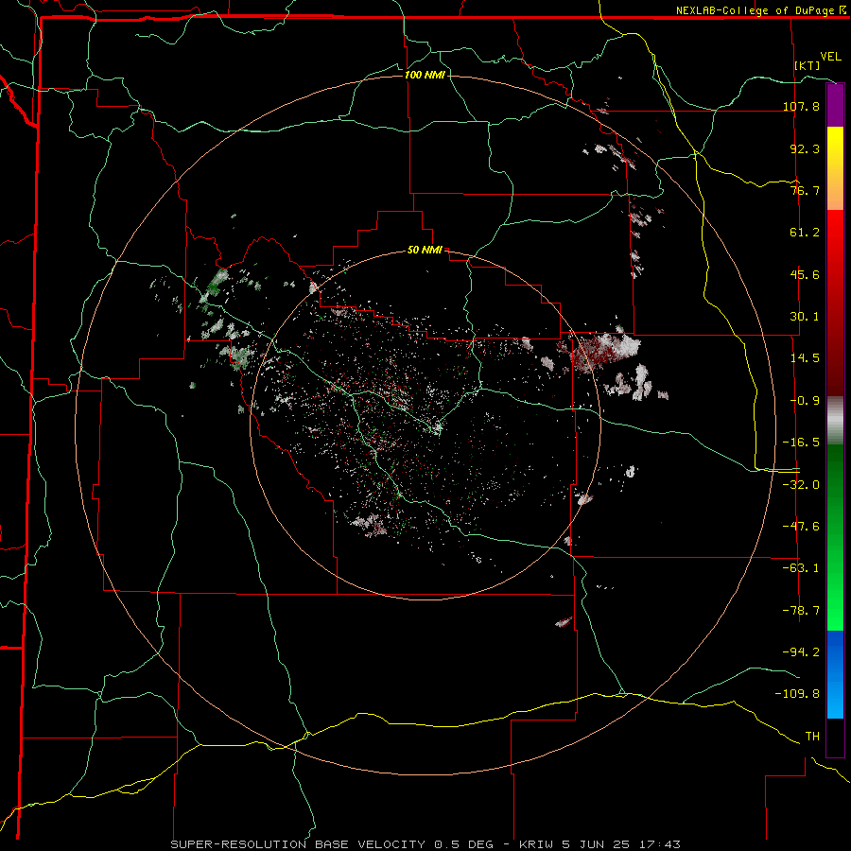Image resolution: width=851 pixels, height=851 pixels.
Task: Click the TH label on the scale
Action: [x=812, y=737]
